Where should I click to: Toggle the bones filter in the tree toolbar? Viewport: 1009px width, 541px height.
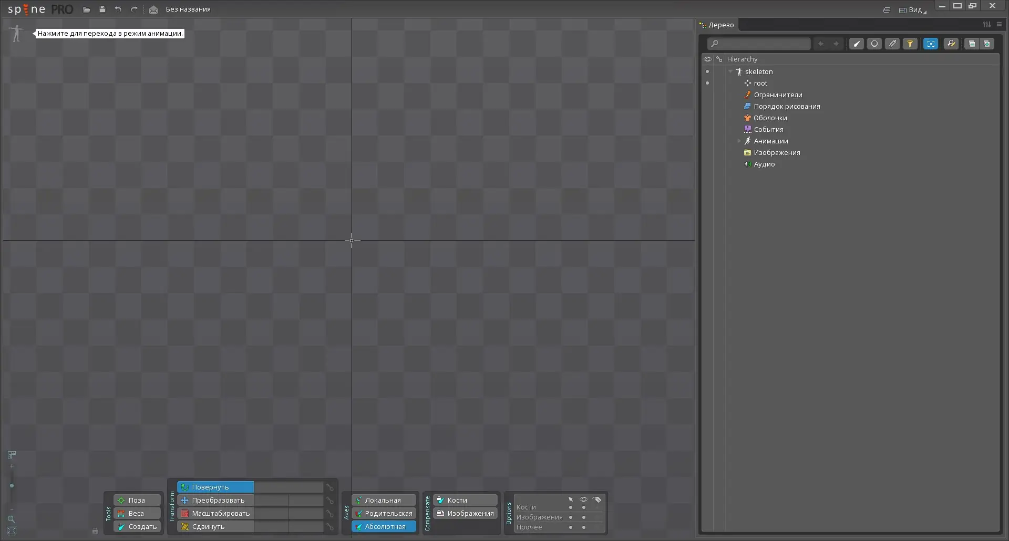click(x=857, y=44)
